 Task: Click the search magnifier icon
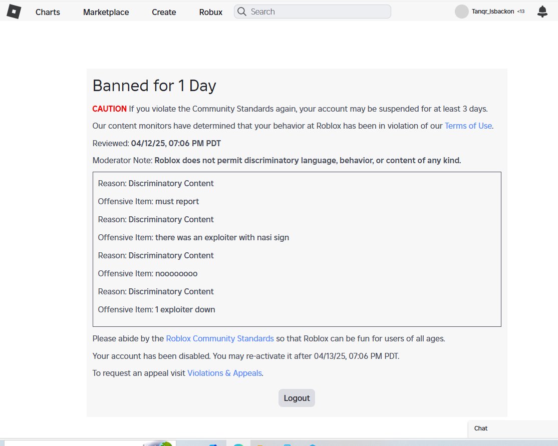[241, 12]
